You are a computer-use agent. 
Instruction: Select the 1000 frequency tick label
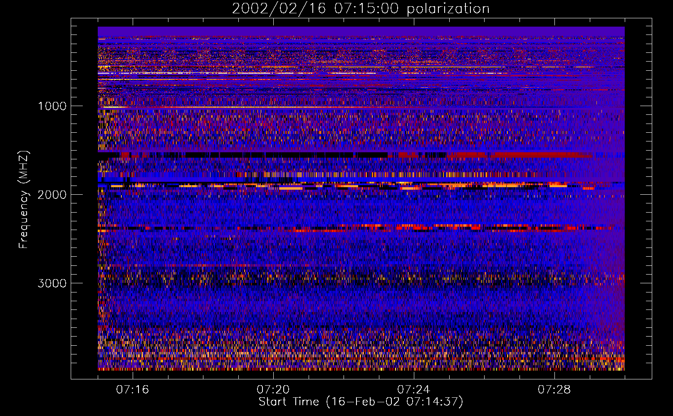click(x=52, y=106)
